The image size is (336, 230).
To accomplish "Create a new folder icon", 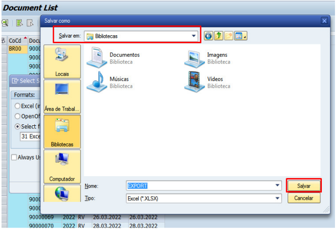I will pyautogui.click(x=229, y=36).
